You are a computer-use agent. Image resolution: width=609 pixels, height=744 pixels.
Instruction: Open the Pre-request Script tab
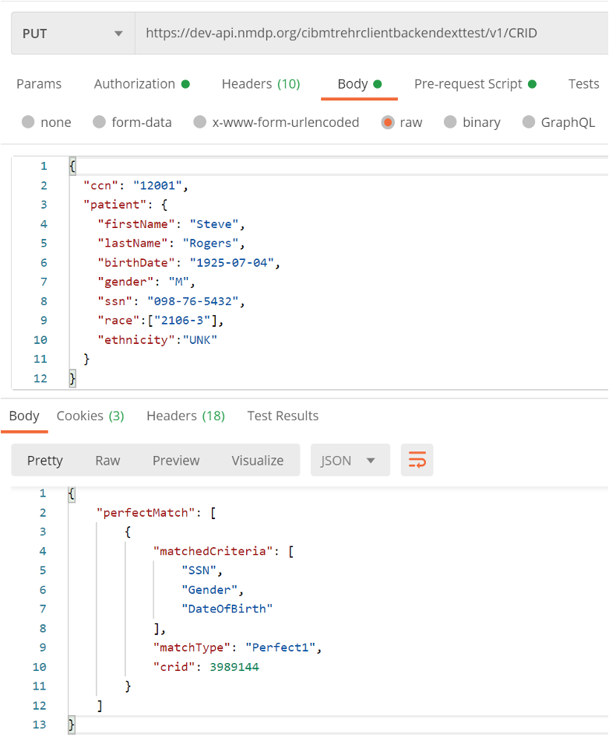point(475,84)
